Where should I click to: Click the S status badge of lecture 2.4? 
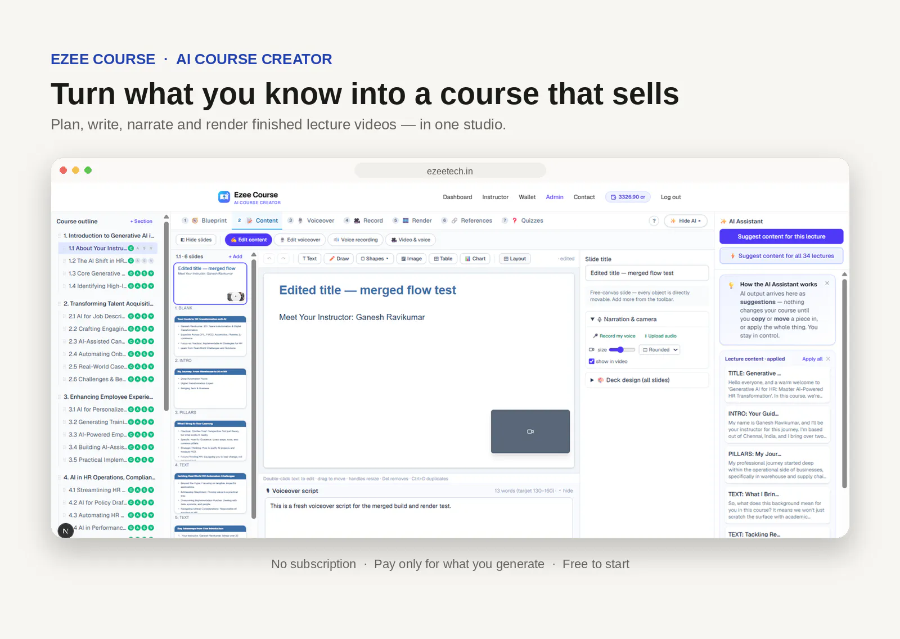(145, 354)
